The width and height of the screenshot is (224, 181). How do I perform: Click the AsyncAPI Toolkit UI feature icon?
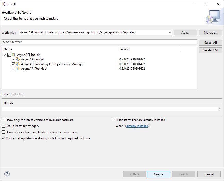point(18,69)
